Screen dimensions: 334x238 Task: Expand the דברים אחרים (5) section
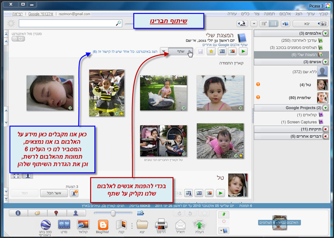pos(326,136)
